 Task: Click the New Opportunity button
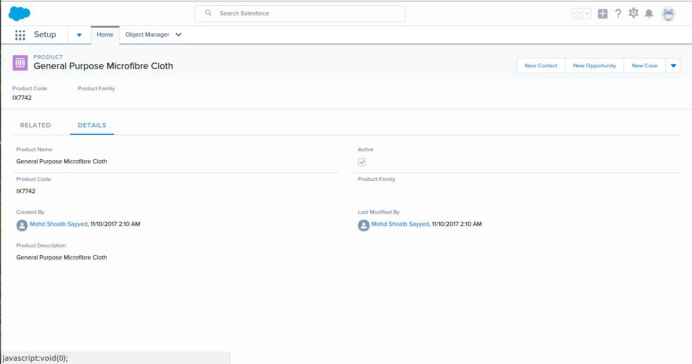(594, 66)
